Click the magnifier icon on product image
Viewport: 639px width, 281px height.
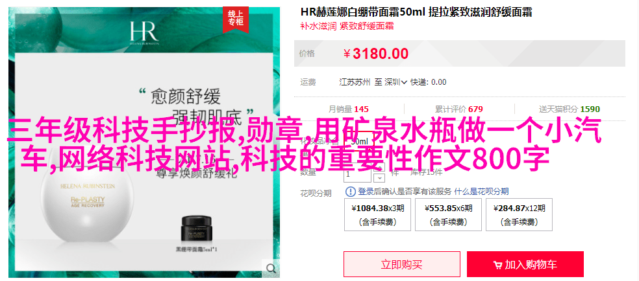(x=271, y=268)
